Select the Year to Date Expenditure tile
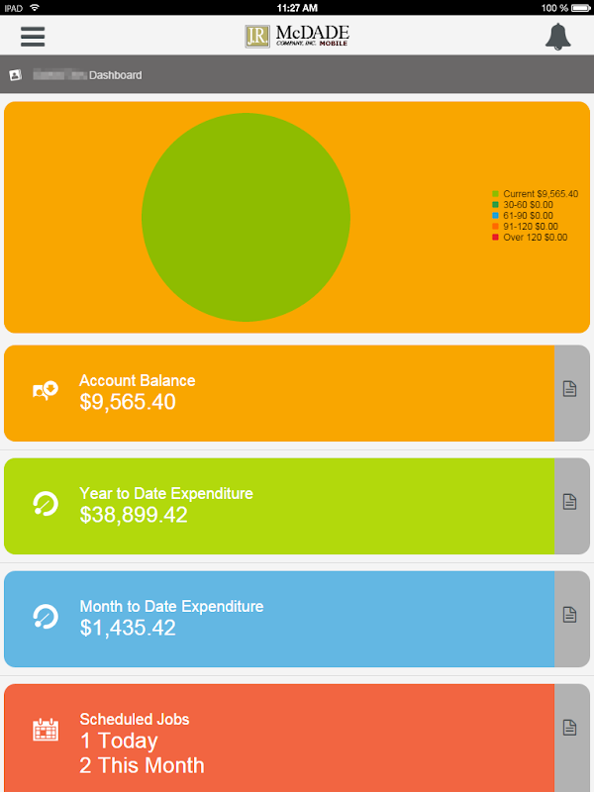The image size is (594, 792). click(x=279, y=506)
